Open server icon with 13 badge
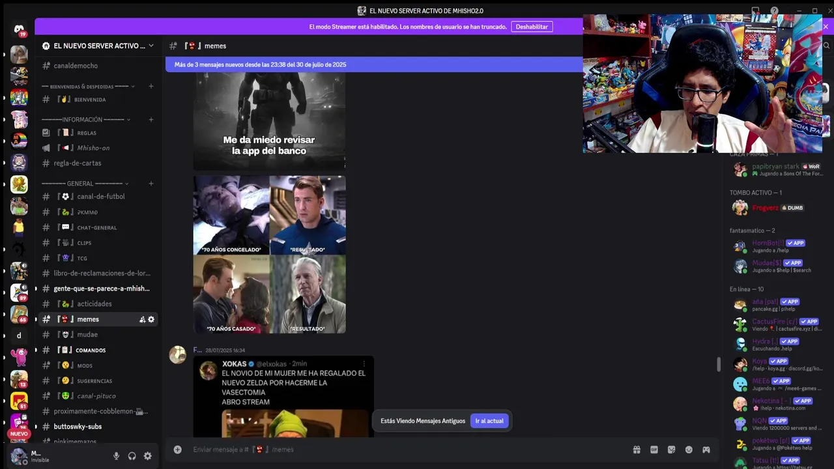Image resolution: width=834 pixels, height=469 pixels. (x=19, y=378)
